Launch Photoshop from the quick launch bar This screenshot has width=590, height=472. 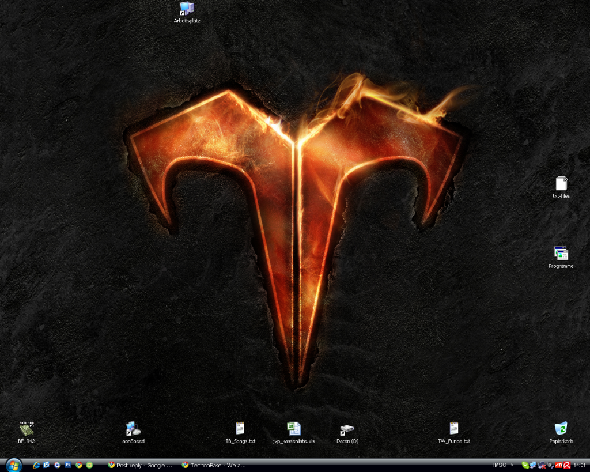click(68, 465)
